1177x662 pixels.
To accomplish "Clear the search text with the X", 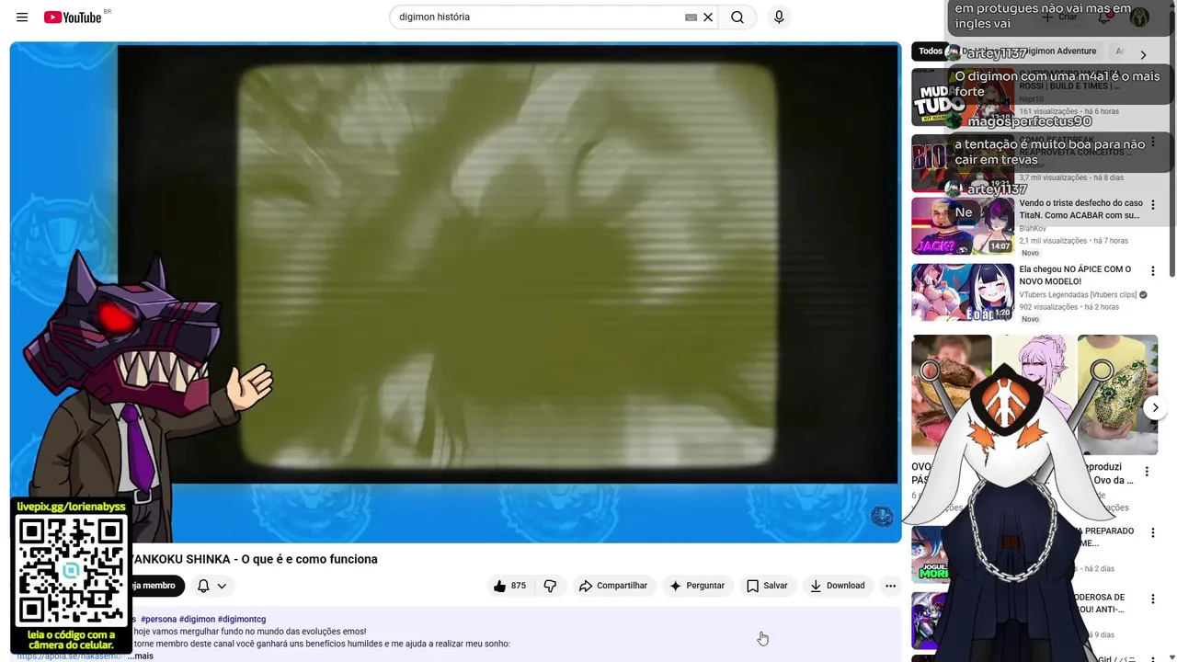I will [x=708, y=17].
